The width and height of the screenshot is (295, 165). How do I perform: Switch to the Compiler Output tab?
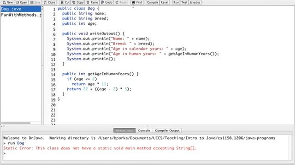point(167,130)
